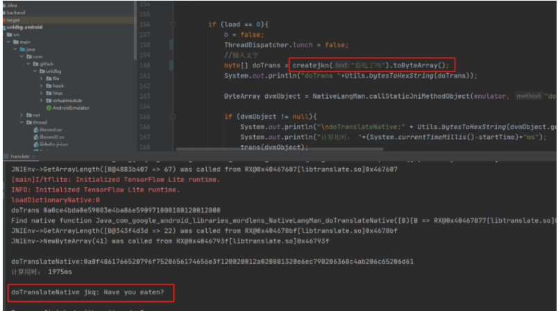
Task: Click console line 'JNIEnv->NewByteArray(41)'
Action: pos(170,241)
